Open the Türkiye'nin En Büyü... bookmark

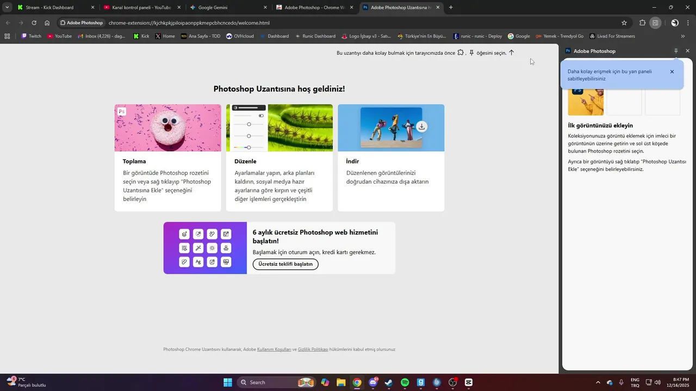(421, 36)
